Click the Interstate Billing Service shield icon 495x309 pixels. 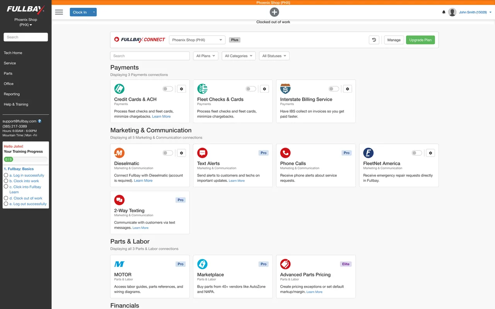(285, 89)
